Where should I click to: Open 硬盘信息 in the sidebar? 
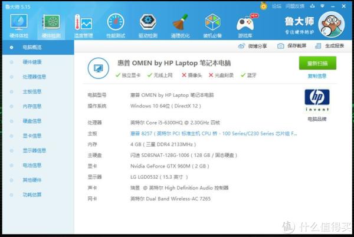[38, 121]
